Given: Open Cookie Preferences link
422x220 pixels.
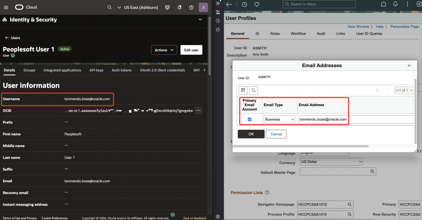Looking at the screenshot, I should (x=55, y=218).
